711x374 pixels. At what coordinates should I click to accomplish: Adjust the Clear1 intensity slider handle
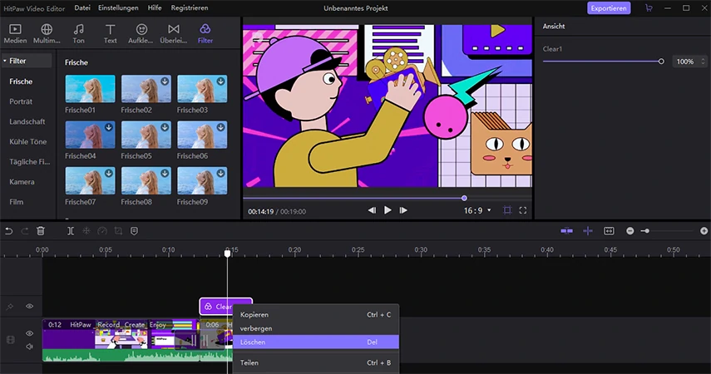tap(661, 62)
